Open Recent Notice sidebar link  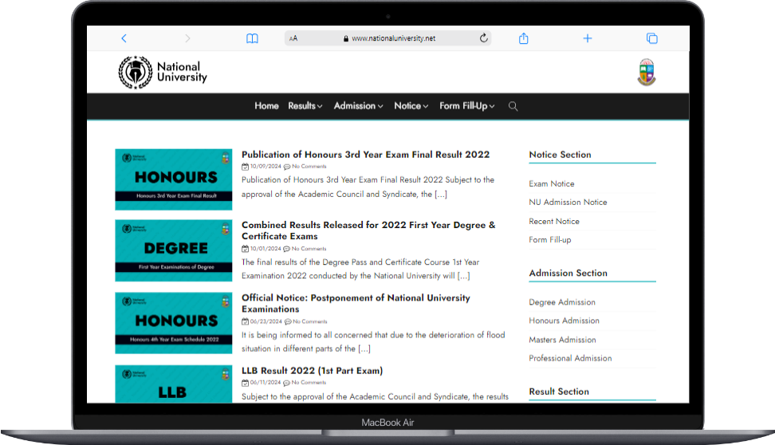point(554,222)
